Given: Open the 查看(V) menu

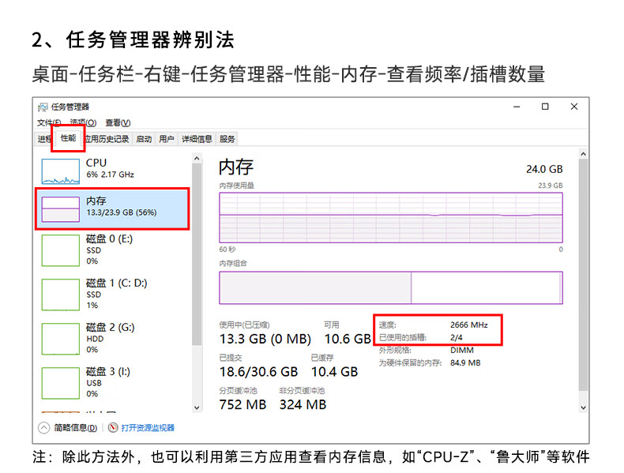Looking at the screenshot, I should pos(118,122).
